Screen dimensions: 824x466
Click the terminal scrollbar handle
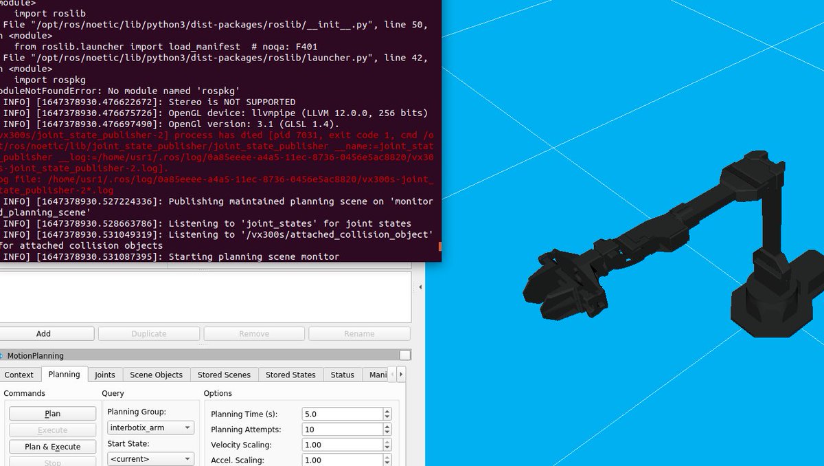[x=439, y=246]
